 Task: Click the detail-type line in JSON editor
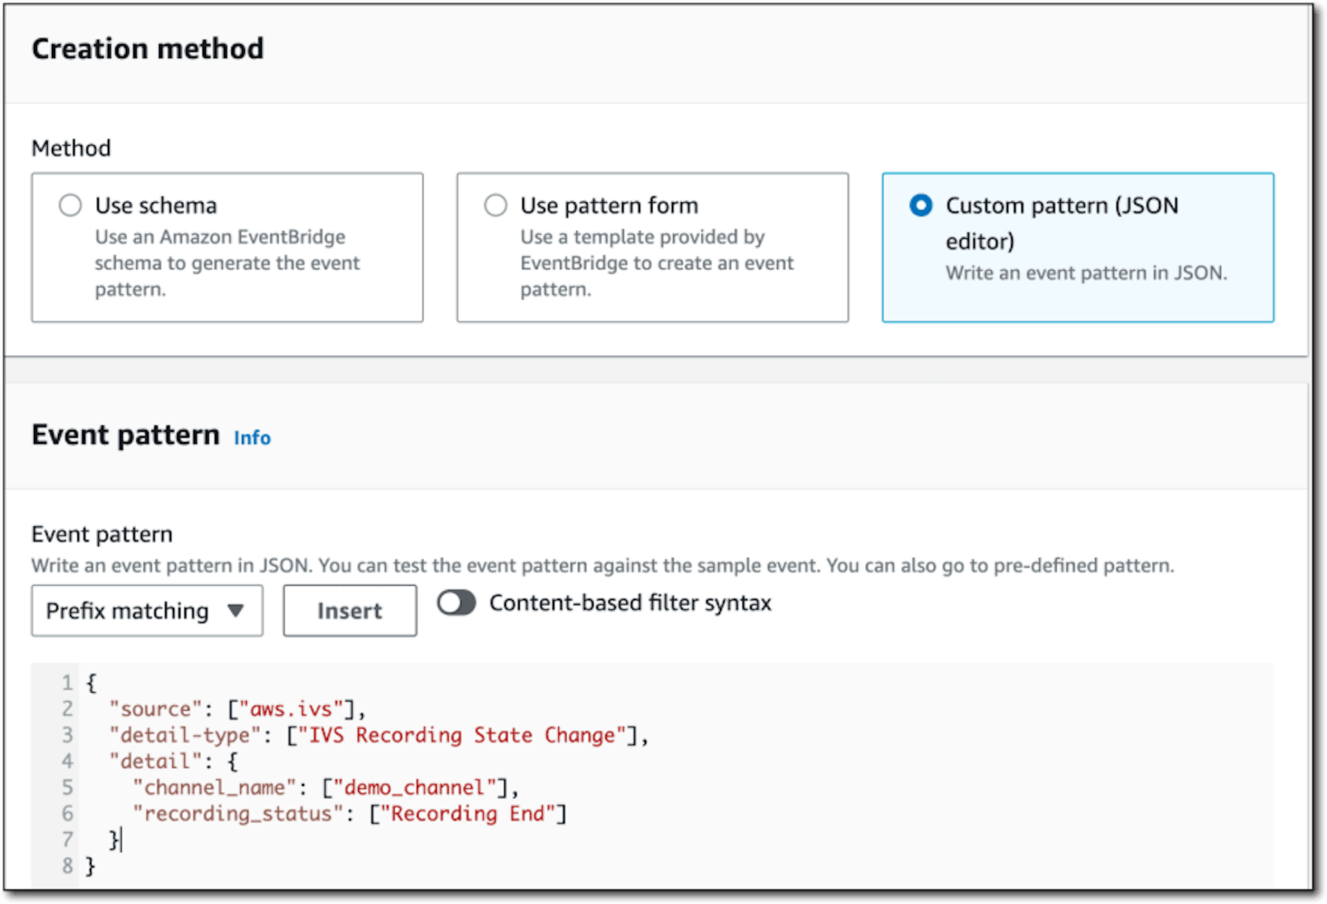[x=379, y=735]
